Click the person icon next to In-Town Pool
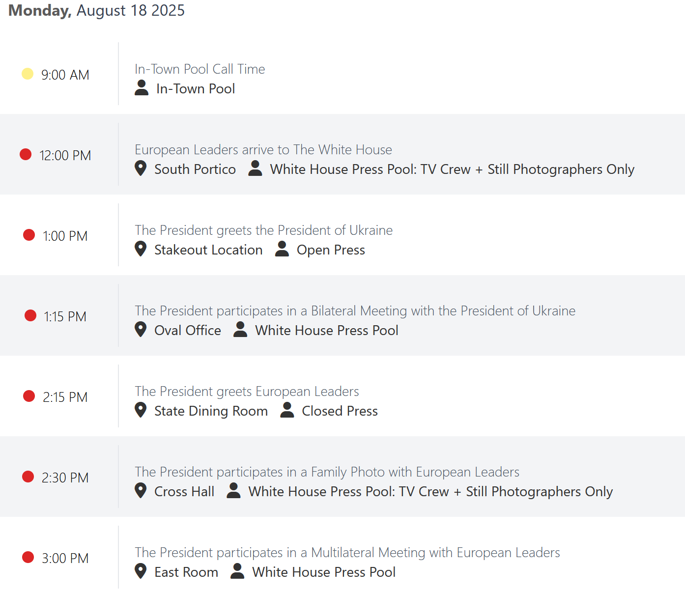 142,88
